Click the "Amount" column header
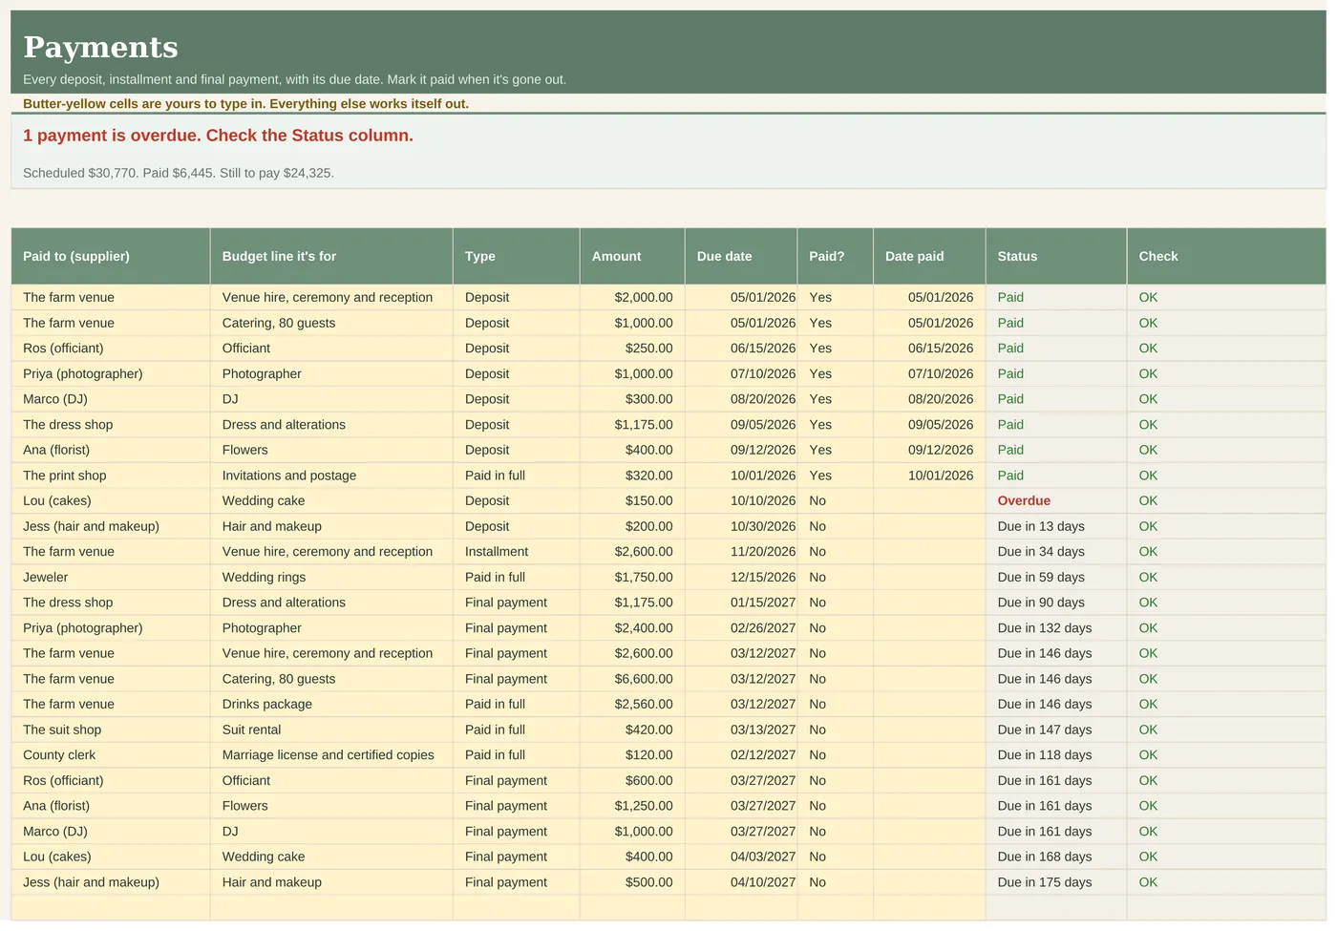This screenshot has width=1337, height=931. [x=632, y=256]
